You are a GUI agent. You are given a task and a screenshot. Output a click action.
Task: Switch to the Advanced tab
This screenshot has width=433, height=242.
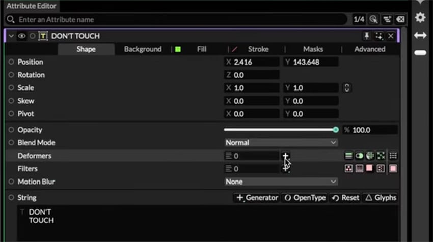click(x=370, y=49)
